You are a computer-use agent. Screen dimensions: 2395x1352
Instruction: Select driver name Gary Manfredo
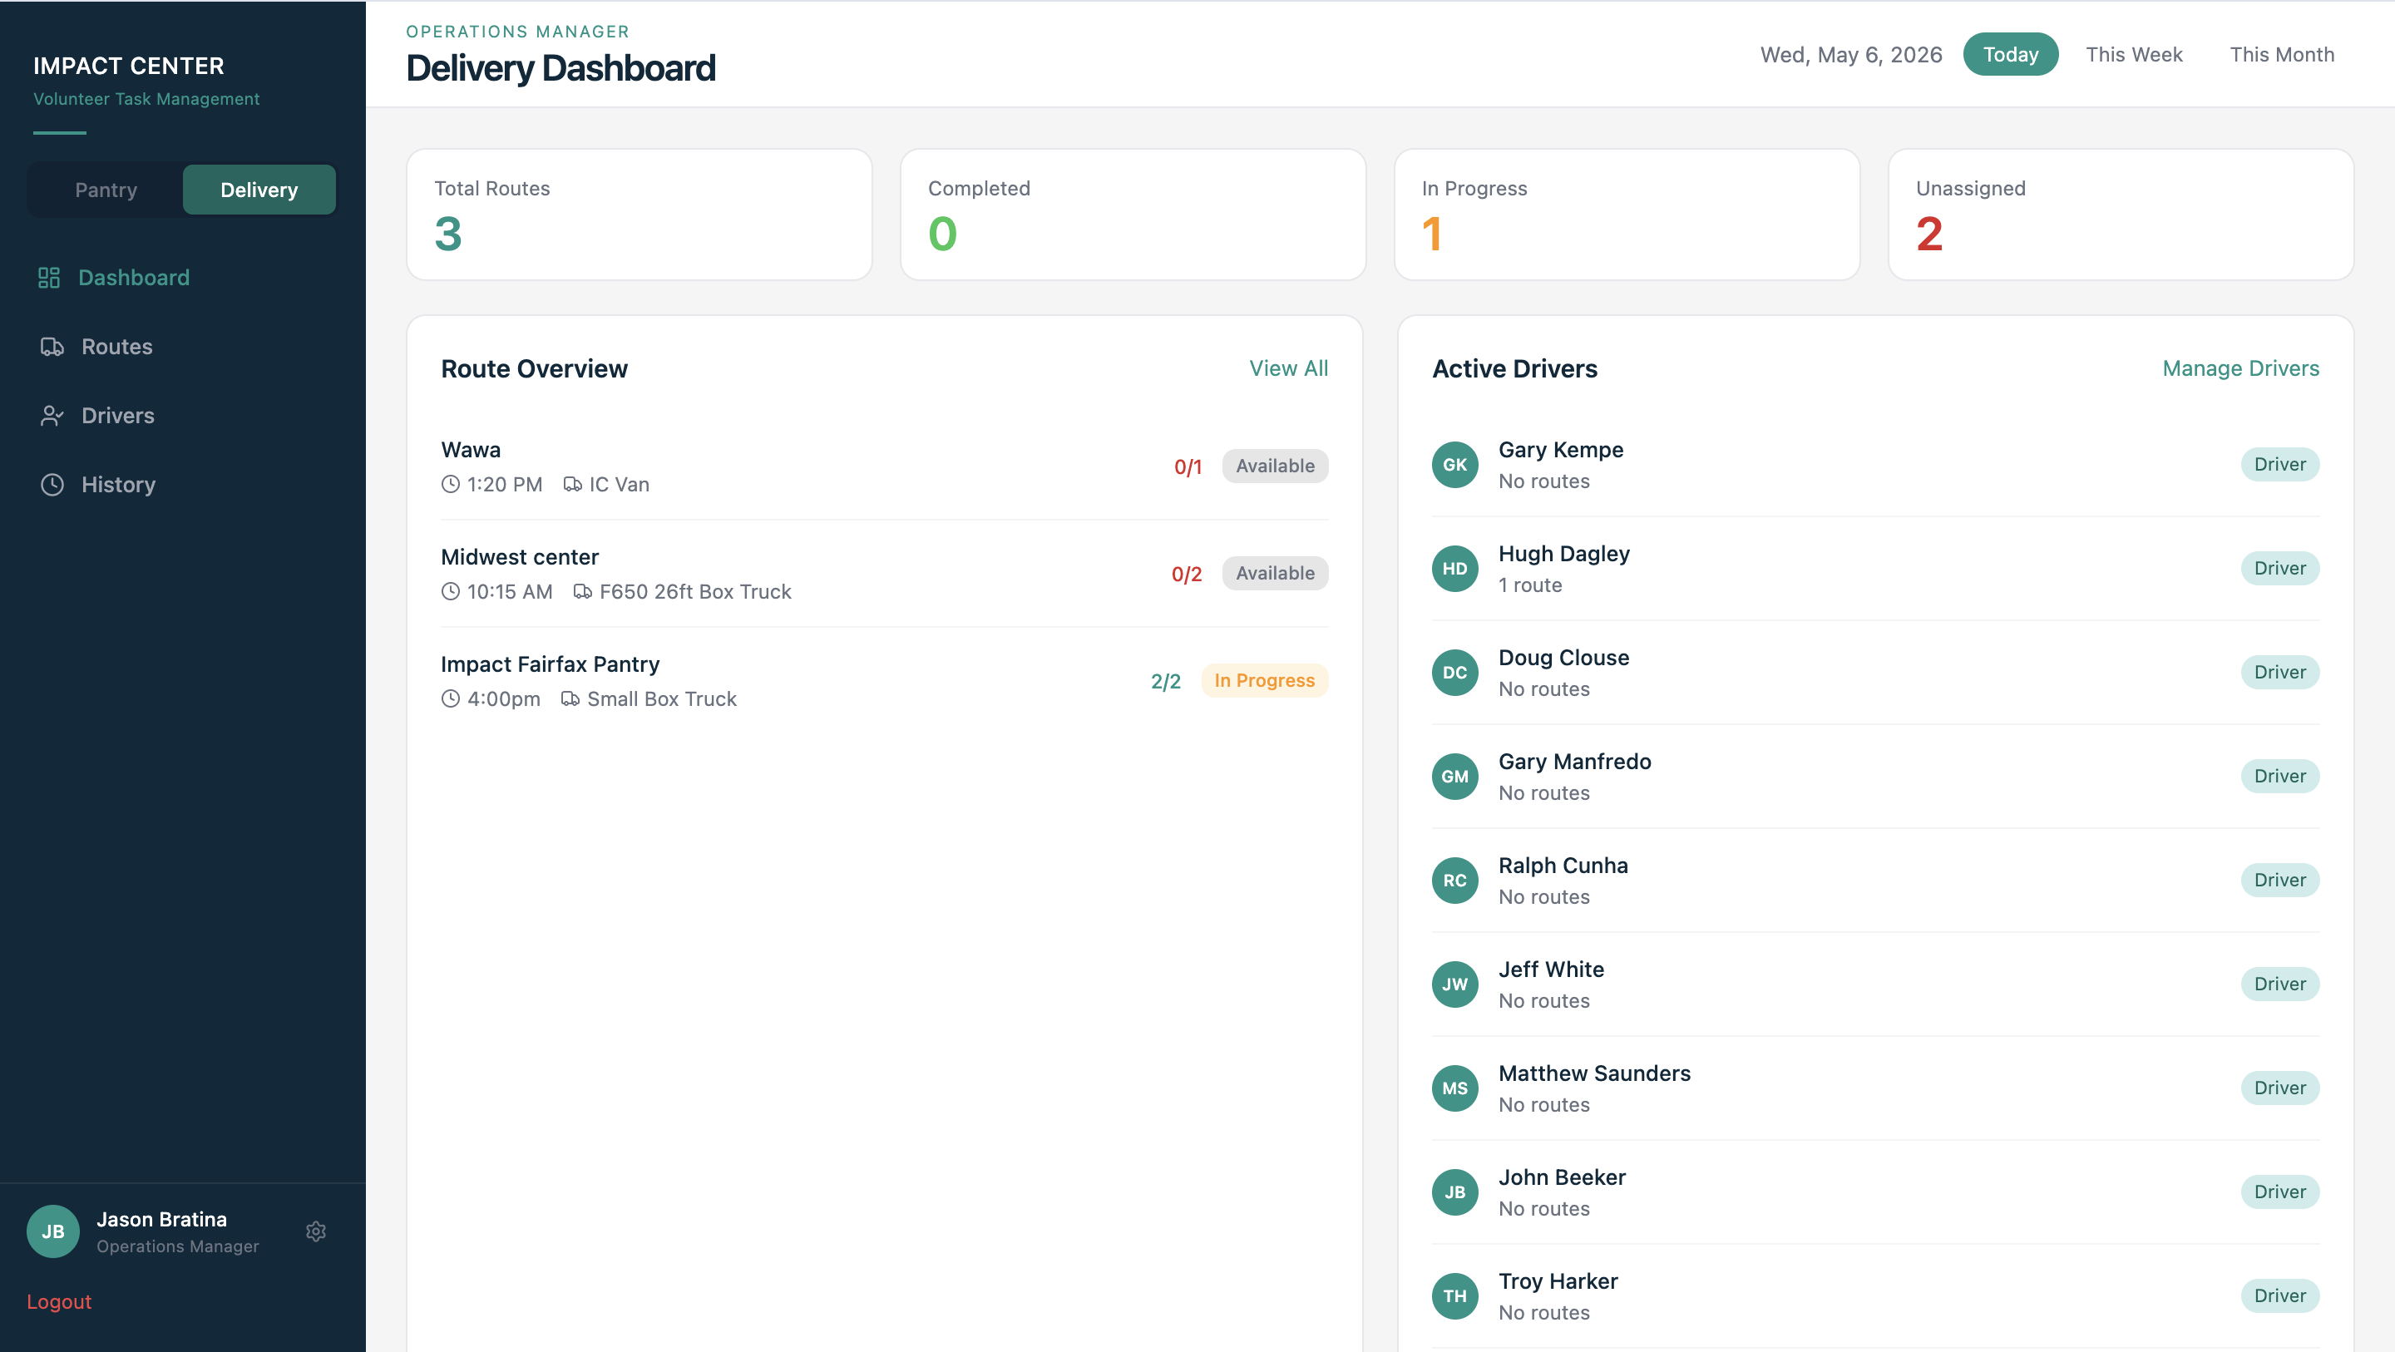click(x=1575, y=762)
